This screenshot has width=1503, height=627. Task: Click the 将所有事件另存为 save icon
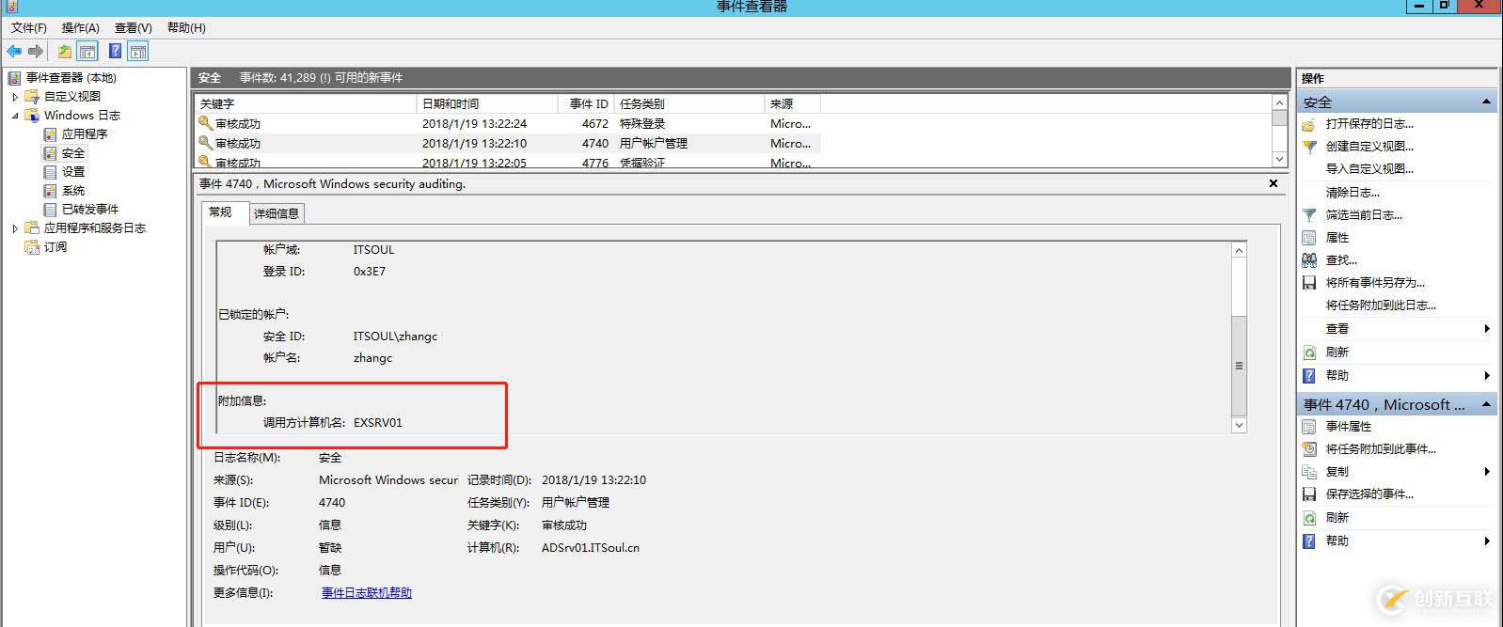click(1309, 283)
